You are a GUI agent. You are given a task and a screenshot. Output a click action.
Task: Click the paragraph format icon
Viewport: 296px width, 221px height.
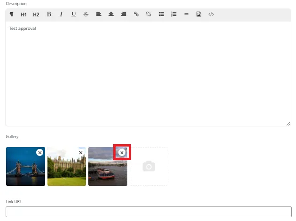click(x=11, y=15)
